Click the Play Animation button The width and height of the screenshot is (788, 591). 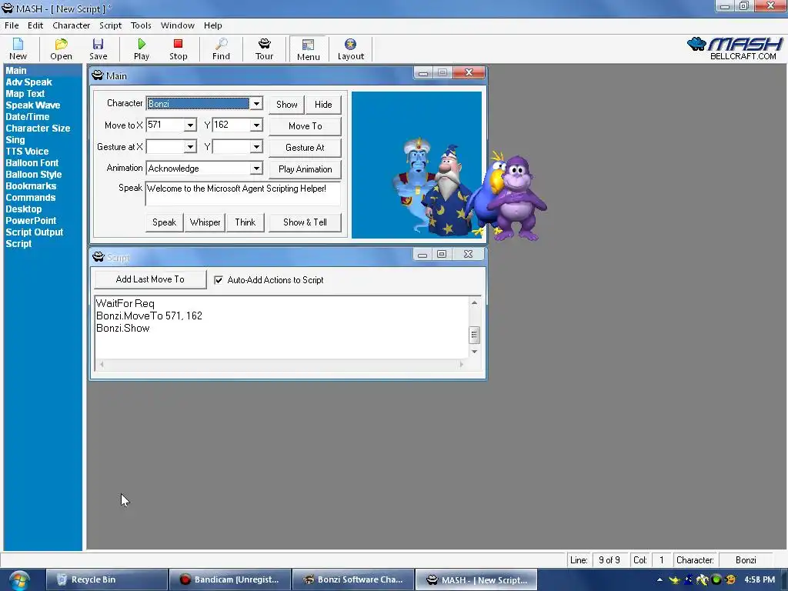(305, 169)
